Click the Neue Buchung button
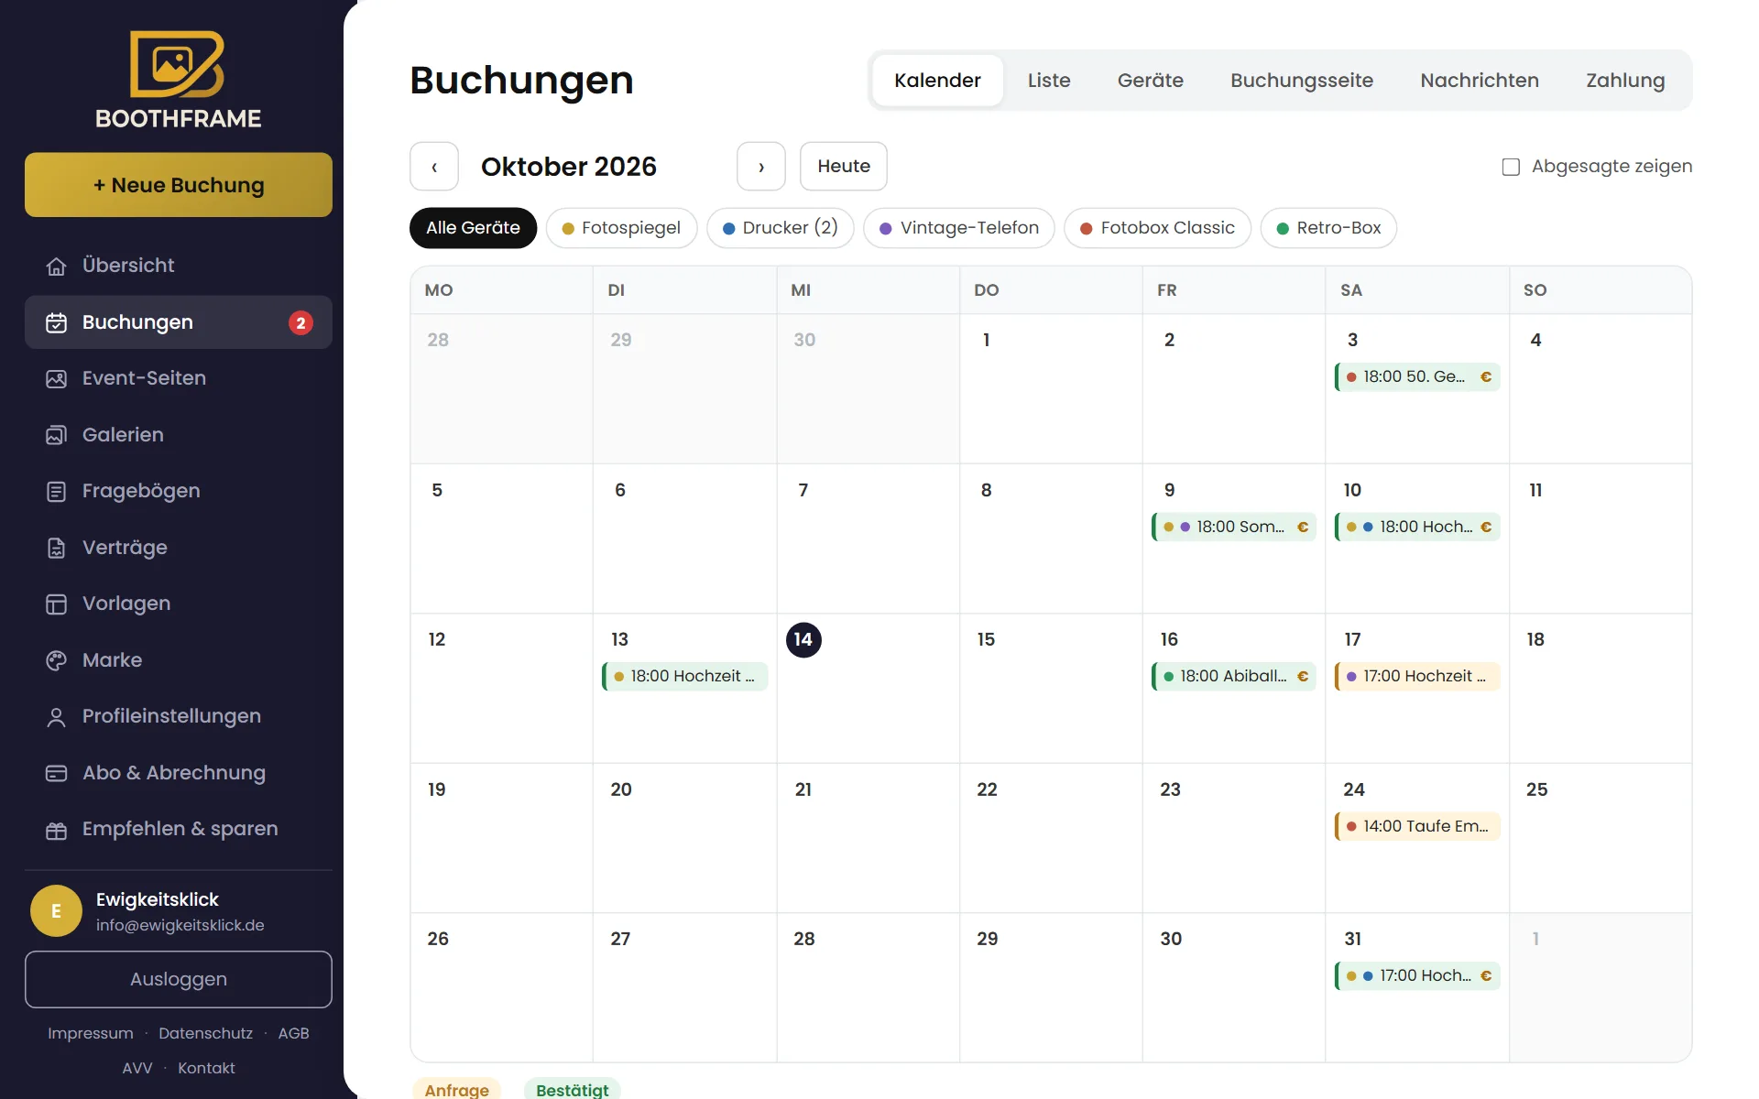 click(x=179, y=185)
